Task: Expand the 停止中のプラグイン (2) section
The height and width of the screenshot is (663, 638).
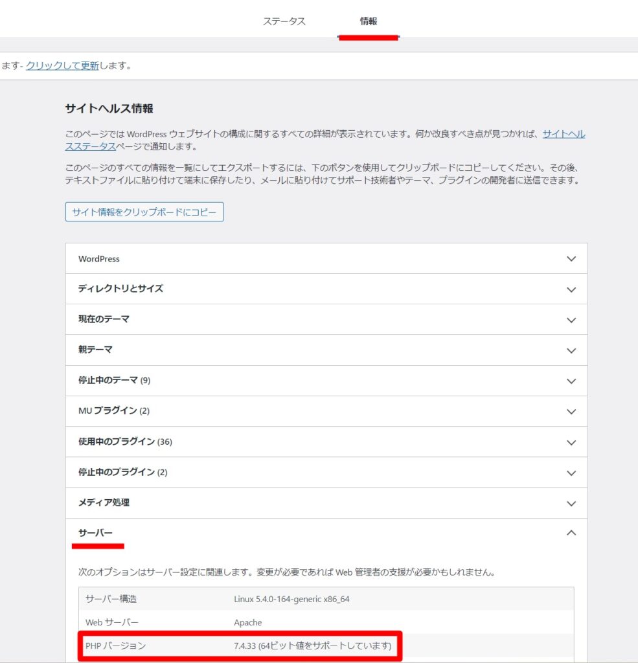Action: [324, 472]
